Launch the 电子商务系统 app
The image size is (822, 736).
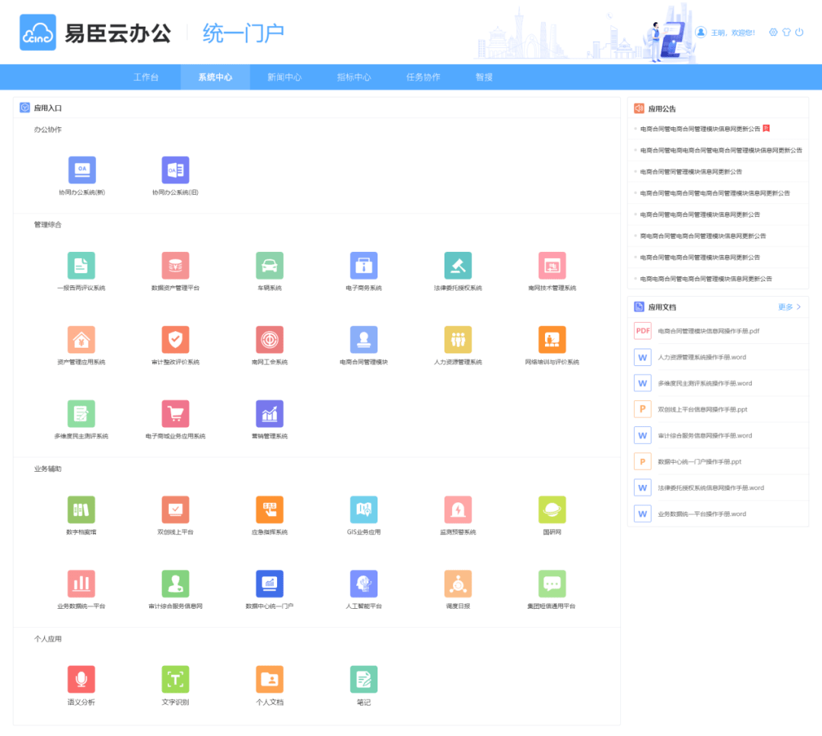point(364,266)
